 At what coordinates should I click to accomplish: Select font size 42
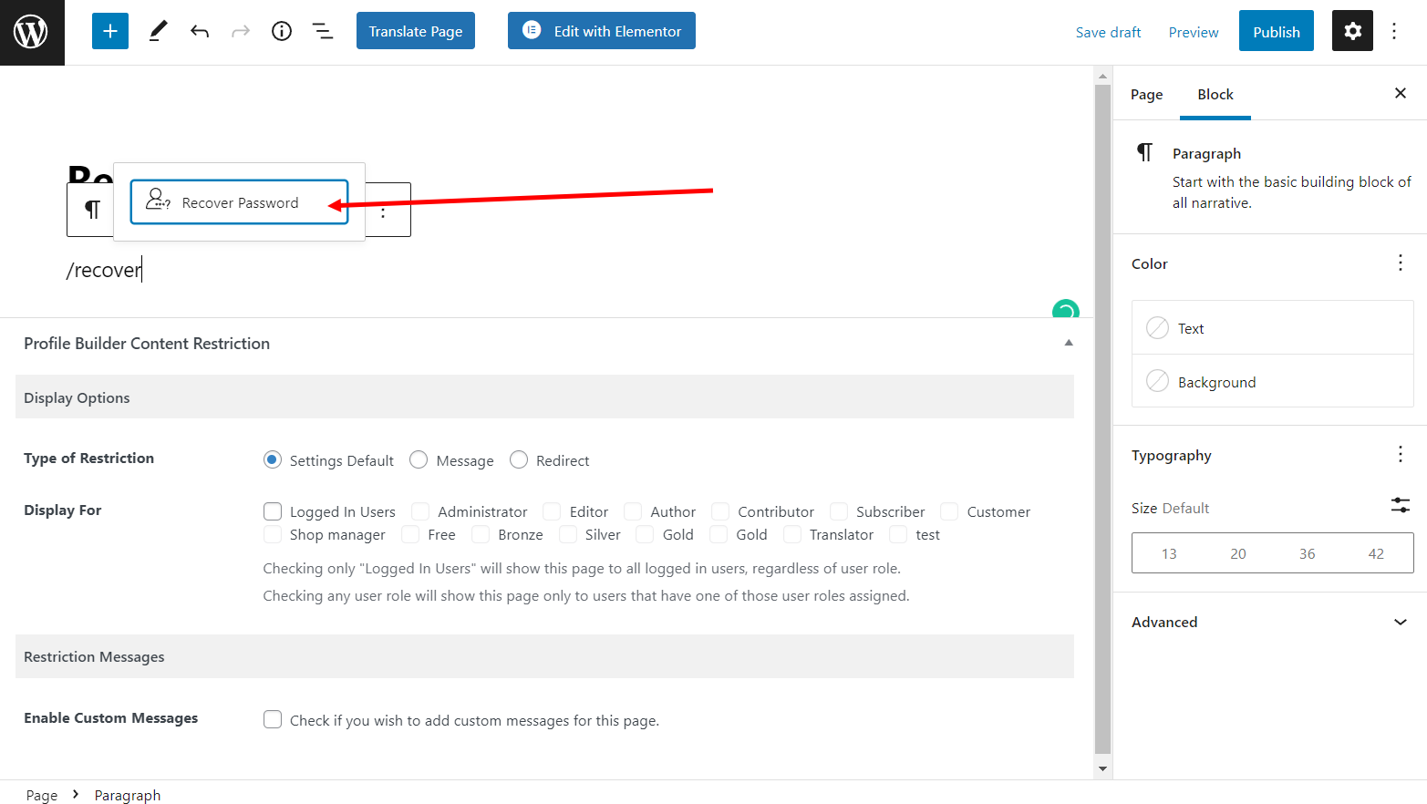(x=1376, y=553)
